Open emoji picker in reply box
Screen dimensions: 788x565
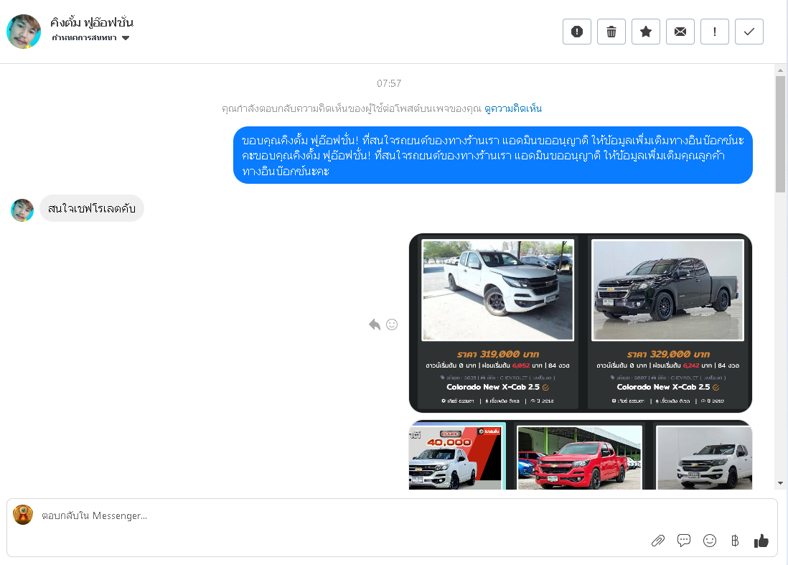[x=710, y=541]
